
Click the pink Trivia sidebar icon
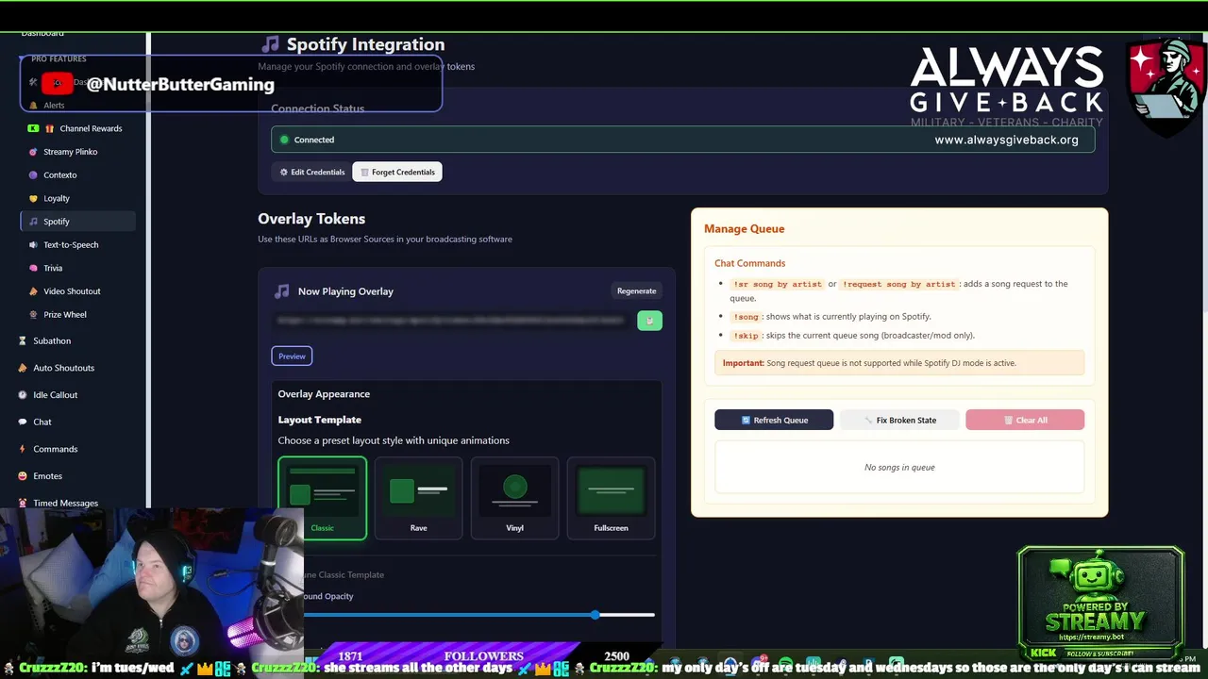pyautogui.click(x=33, y=268)
